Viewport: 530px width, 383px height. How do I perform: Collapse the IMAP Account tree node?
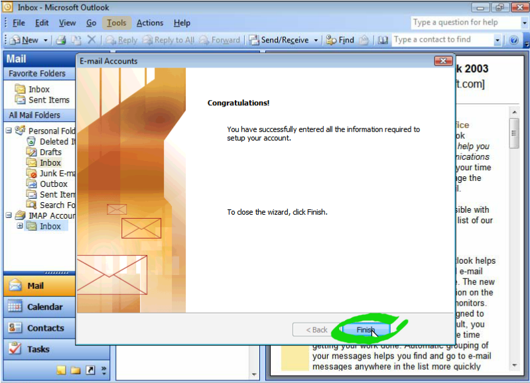[9, 215]
